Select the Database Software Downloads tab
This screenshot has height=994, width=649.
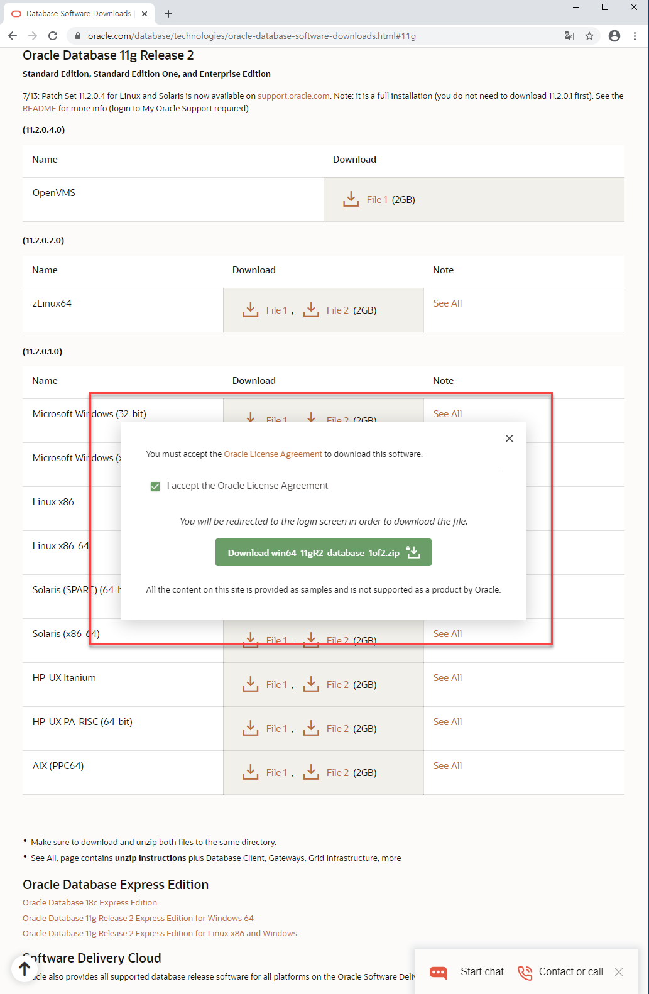point(78,13)
